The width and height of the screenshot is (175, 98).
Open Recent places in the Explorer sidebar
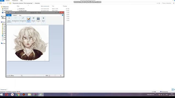tap(8, 11)
